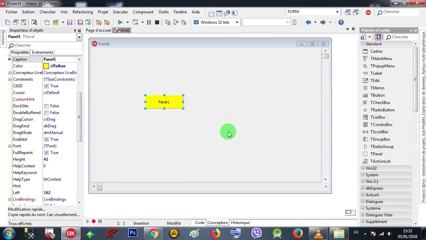Image resolution: width=426 pixels, height=240 pixels.
Task: Run the project with green play icon
Action: 120,22
